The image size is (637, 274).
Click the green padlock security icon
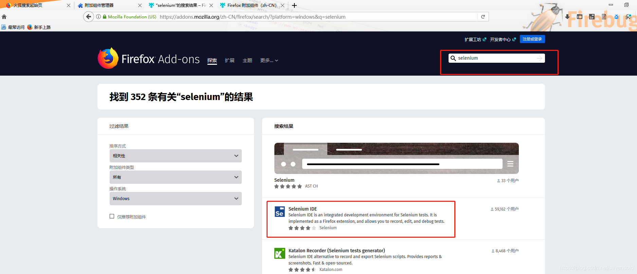pos(105,17)
